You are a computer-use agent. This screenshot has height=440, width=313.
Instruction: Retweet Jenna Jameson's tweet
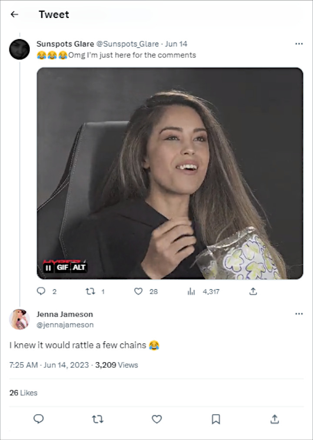(98, 419)
